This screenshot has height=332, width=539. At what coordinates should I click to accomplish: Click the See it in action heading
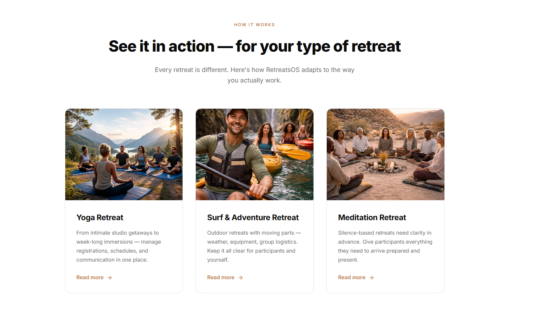[x=254, y=46]
